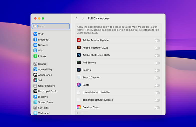Image resolution: width=196 pixels, height=127 pixels.
Task: Click the Adobe Photoshop Ps icon
Action: click(x=79, y=55)
